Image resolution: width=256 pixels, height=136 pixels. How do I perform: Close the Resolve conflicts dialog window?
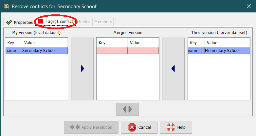[248, 6]
